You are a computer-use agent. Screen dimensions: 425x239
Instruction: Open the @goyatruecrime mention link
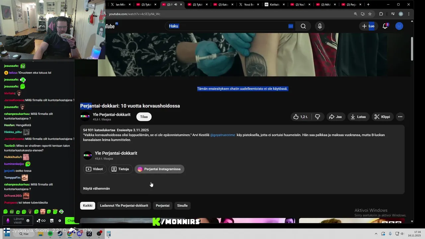(x=222, y=135)
